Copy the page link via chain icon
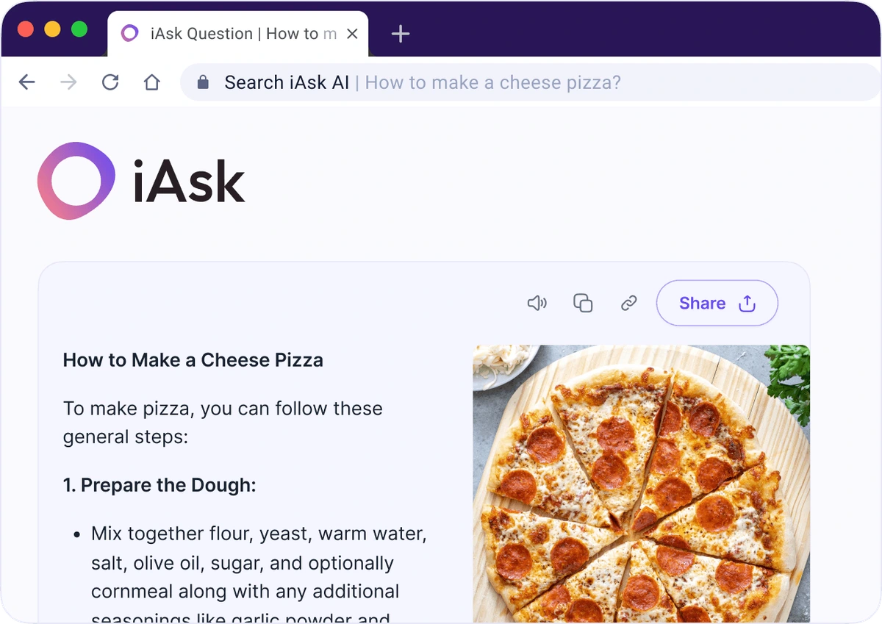Screen dimensions: 882x624 pos(628,303)
